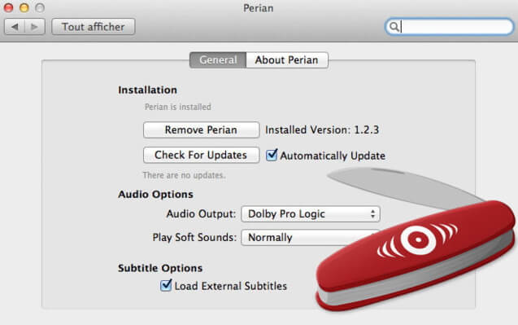Toggle the Automatically Update checkbox
Screen dimensions: 518x325
(272, 155)
